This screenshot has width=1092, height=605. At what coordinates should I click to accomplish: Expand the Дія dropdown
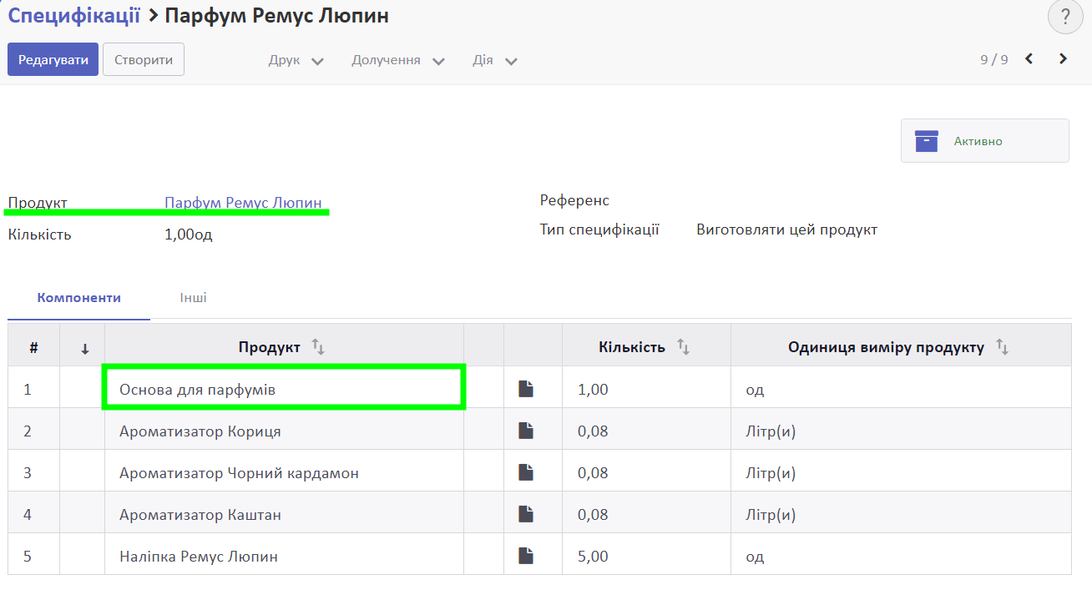coord(495,60)
